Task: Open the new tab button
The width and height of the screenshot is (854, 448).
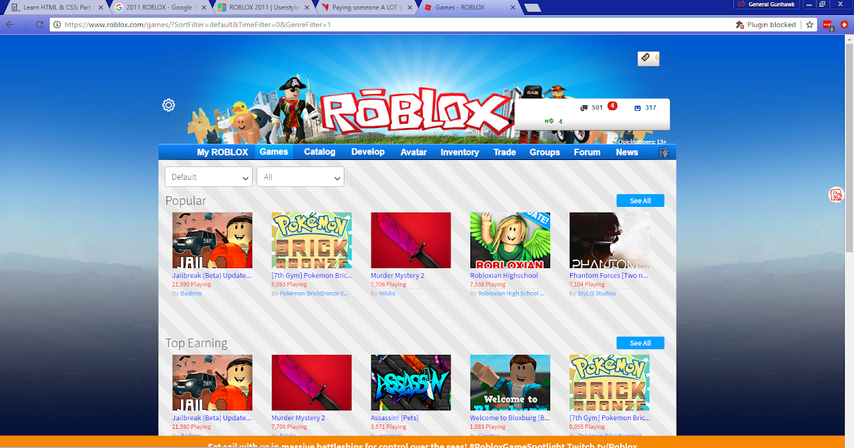Action: click(x=532, y=8)
